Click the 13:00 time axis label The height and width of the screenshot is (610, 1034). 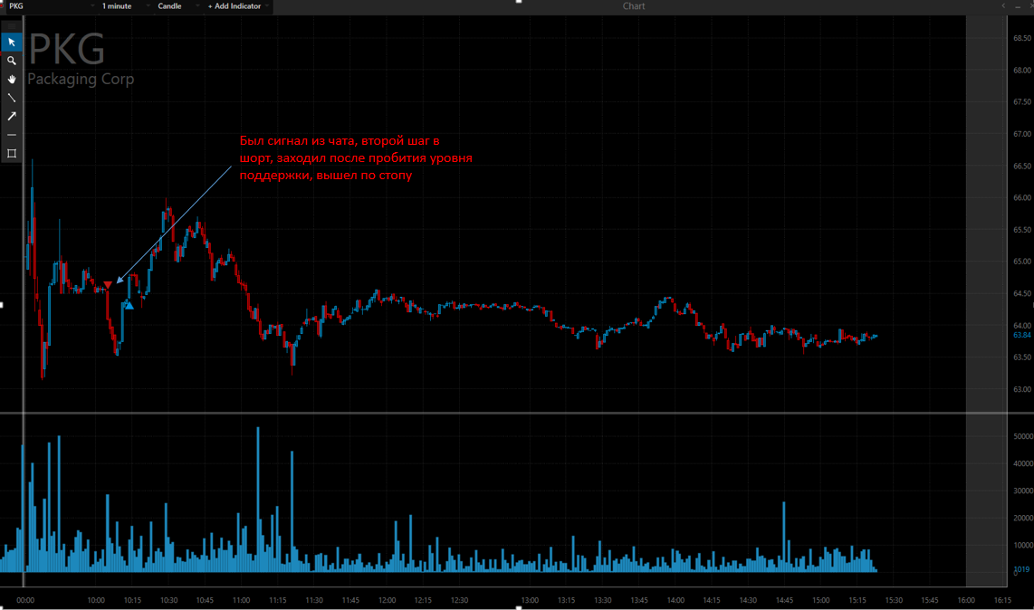coord(530,600)
